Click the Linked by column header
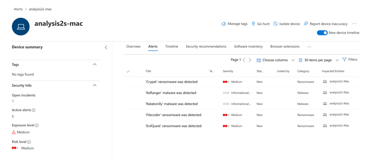Screen dimensions: 370x159 (283, 71)
